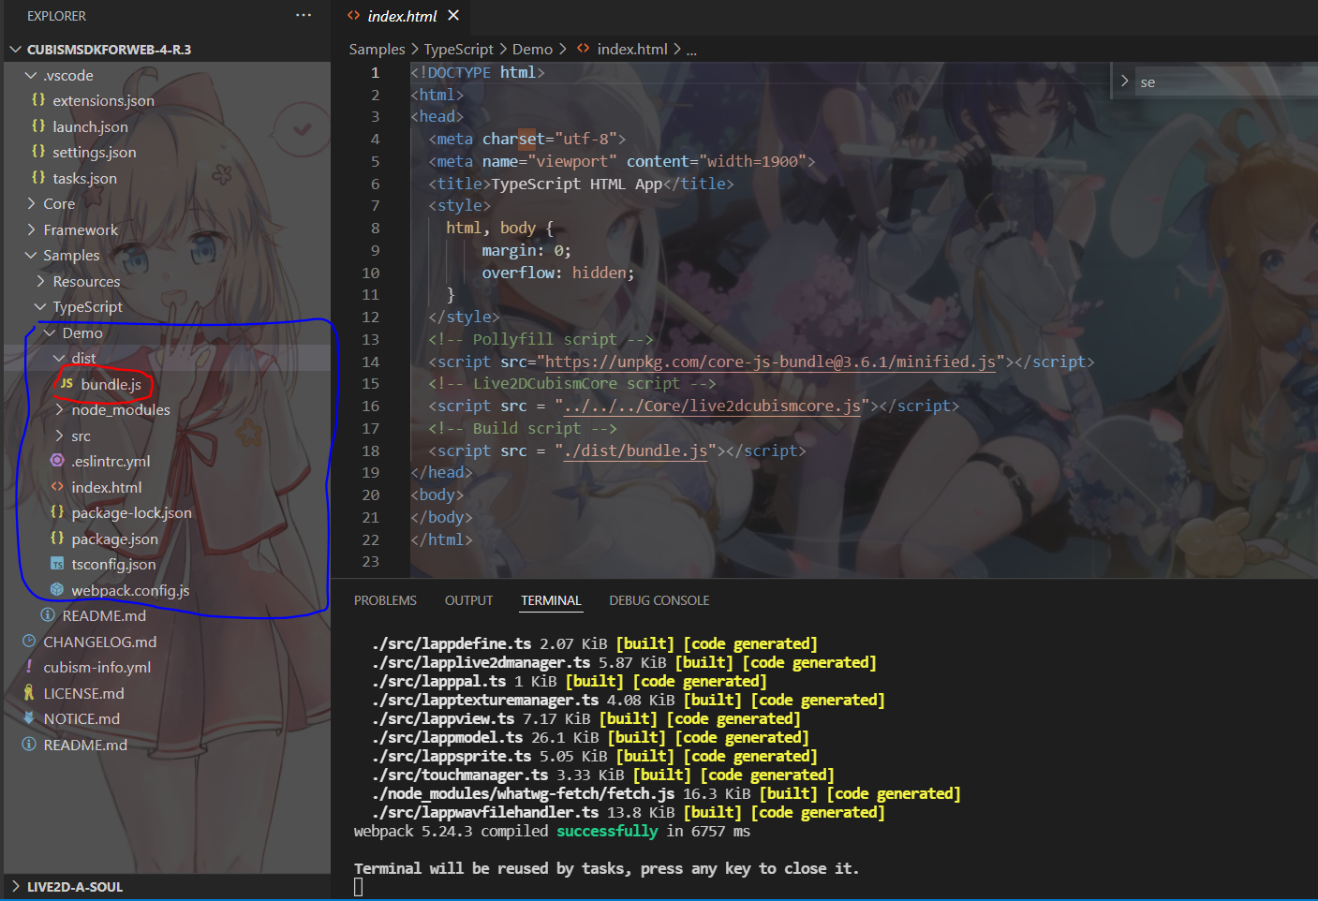Open the LICENSE.md file

point(83,693)
